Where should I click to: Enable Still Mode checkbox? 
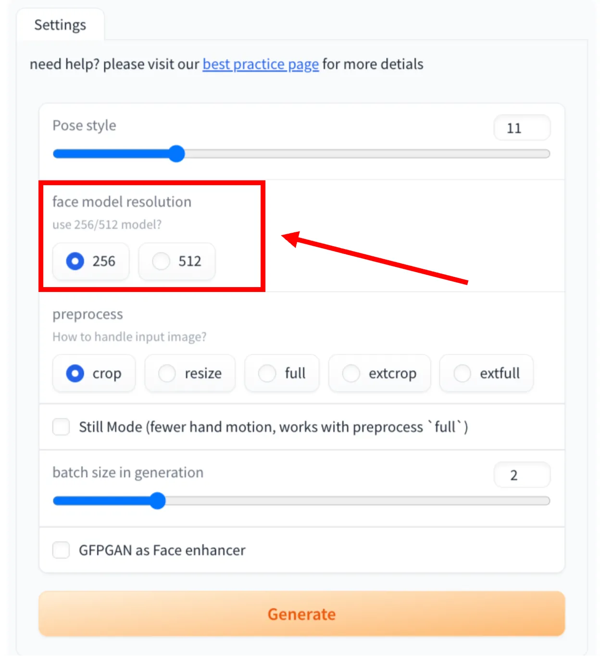[61, 427]
